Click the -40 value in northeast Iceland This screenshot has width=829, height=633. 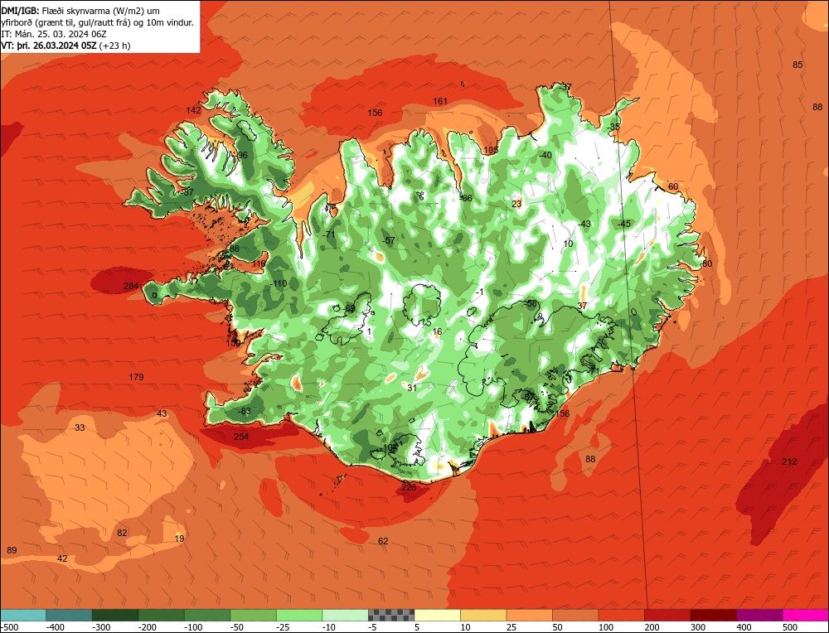coord(545,155)
